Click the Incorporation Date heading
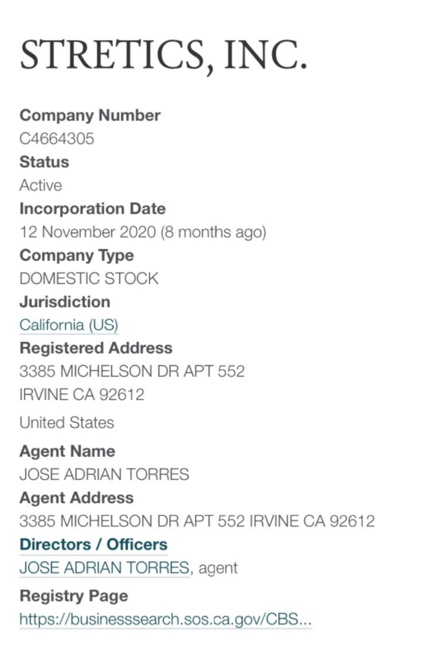Image resolution: width=429 pixels, height=652 pixels. click(93, 209)
